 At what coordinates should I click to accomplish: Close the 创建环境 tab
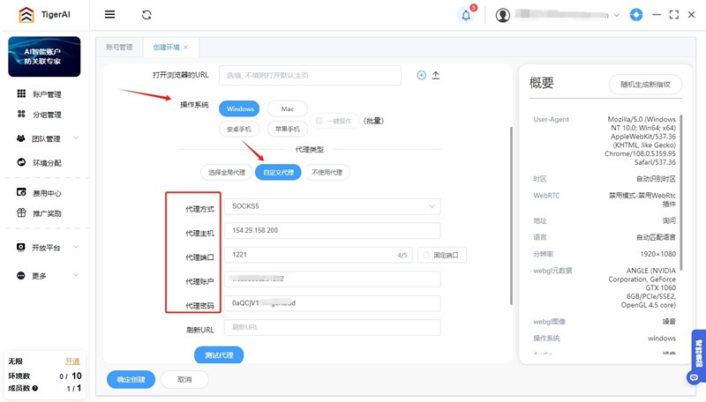click(x=185, y=48)
